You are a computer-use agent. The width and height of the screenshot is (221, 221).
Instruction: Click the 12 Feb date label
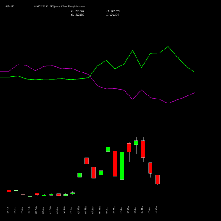point(8,210)
